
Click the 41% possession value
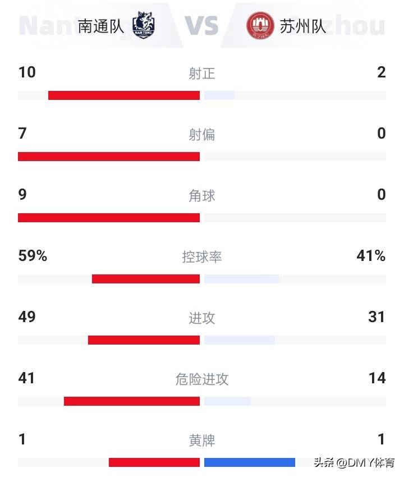(371, 255)
